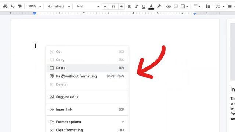The image size is (235, 132).
Task: Toggle underline formatting
Action: tap(144, 7)
